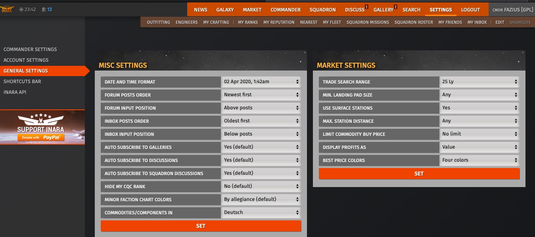Click the Discuss notification badge
The width and height of the screenshot is (535, 237).
[367, 7]
